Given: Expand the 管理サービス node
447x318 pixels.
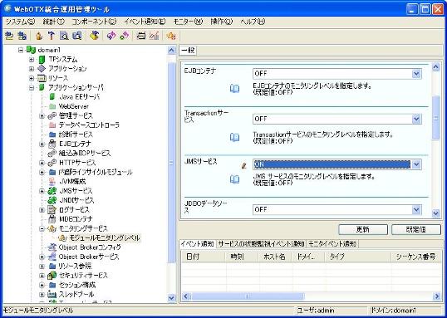Looking at the screenshot, I should point(42,115).
